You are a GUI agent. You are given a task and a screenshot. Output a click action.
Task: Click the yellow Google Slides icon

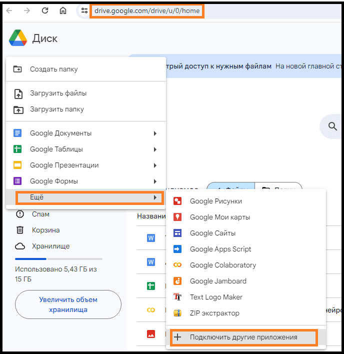pyautogui.click(x=17, y=165)
